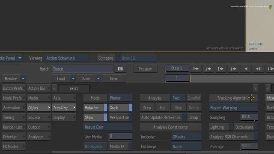This screenshot has height=154, width=274.
Task: Click the Step tracking button
Action: click(x=147, y=108)
